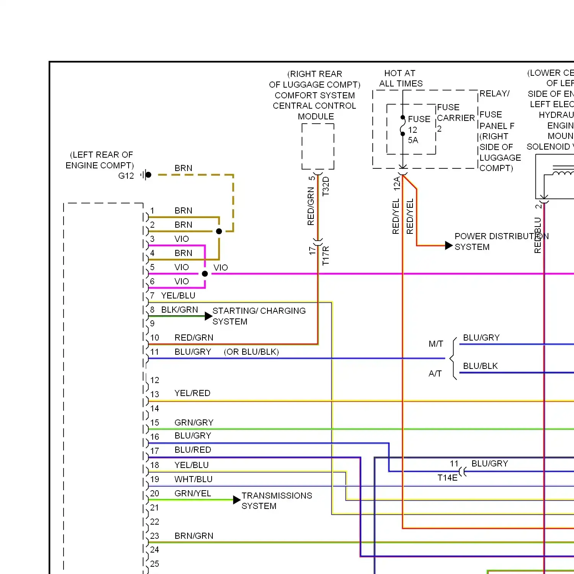The height and width of the screenshot is (574, 574).
Task: Click the GRN/YEL label at pin 20
Action: coord(193,493)
